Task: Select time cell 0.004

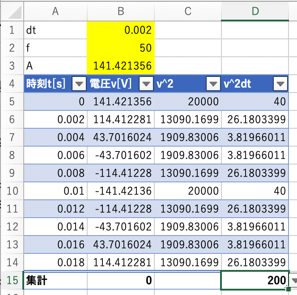Action: (55, 137)
